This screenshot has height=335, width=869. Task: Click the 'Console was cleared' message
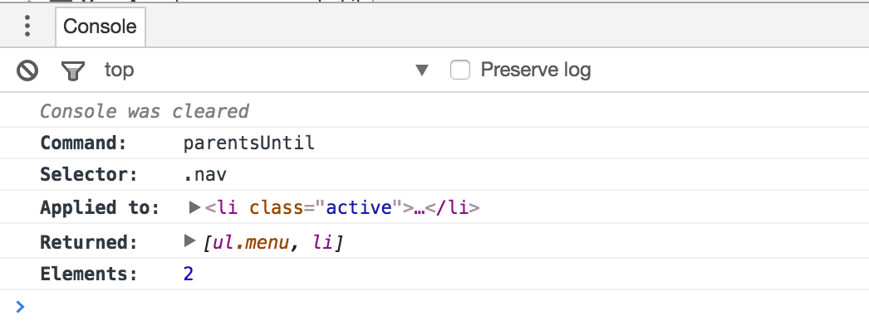click(145, 111)
